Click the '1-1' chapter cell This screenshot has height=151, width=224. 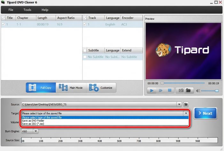pos(19,24)
